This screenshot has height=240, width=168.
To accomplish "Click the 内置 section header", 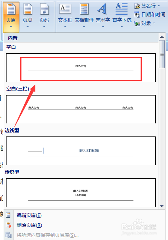I will tap(13, 38).
